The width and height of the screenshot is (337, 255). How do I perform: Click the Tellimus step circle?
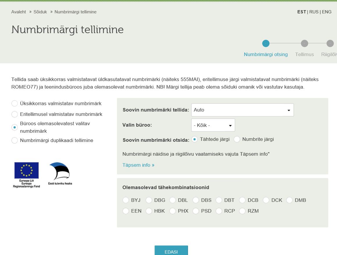pos(304,44)
